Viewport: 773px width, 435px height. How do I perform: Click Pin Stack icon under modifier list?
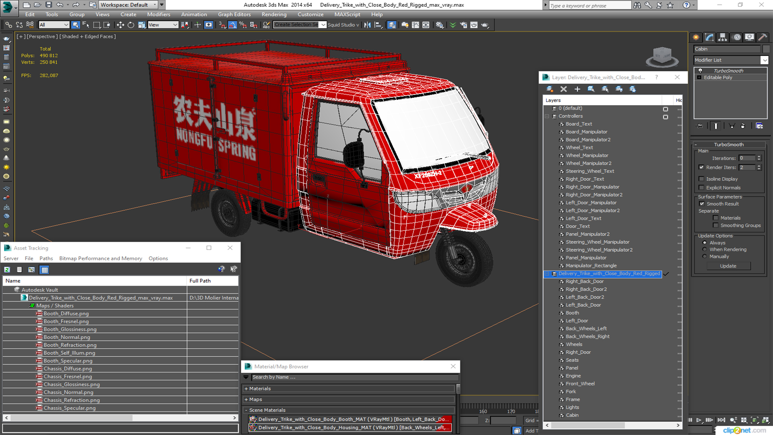[x=700, y=126]
